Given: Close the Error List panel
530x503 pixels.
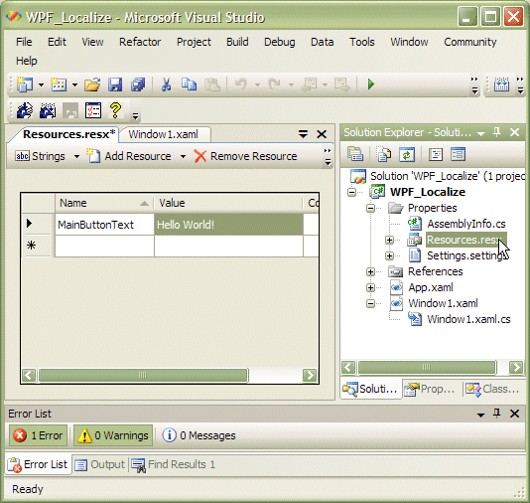Looking at the screenshot, I should [x=514, y=414].
